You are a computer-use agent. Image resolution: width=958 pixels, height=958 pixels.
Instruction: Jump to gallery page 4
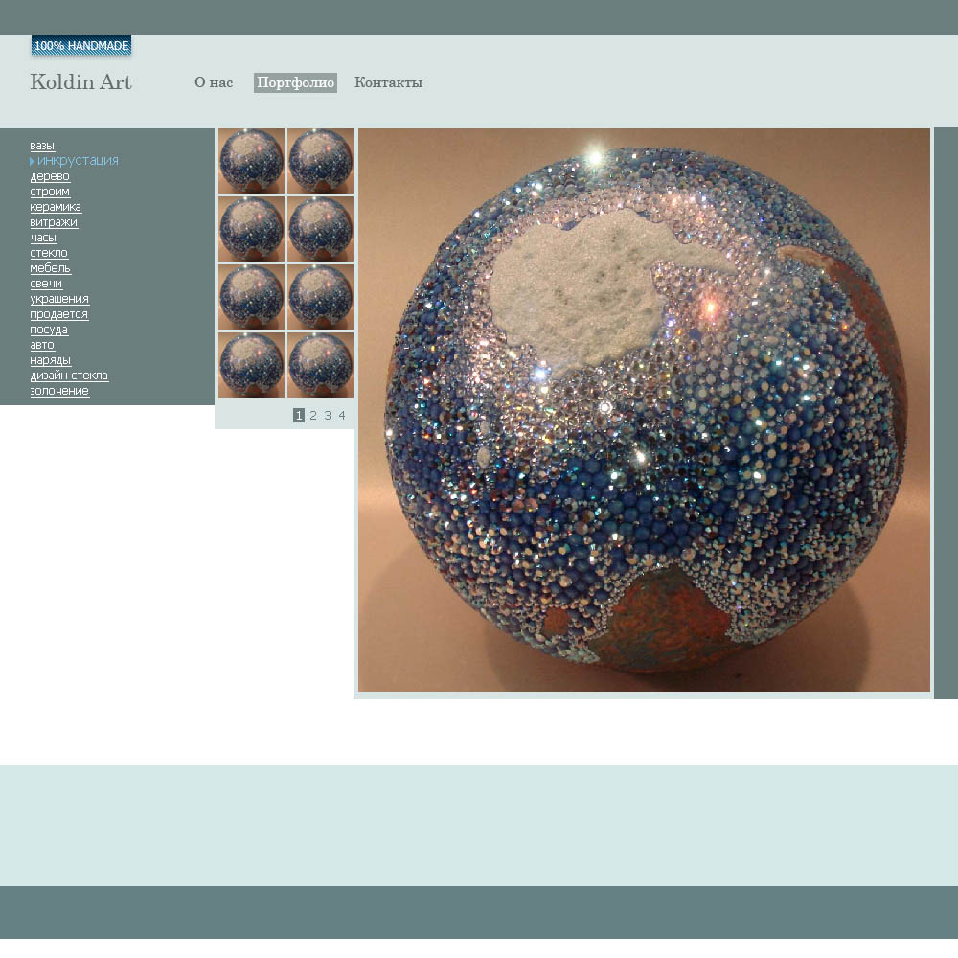(342, 416)
